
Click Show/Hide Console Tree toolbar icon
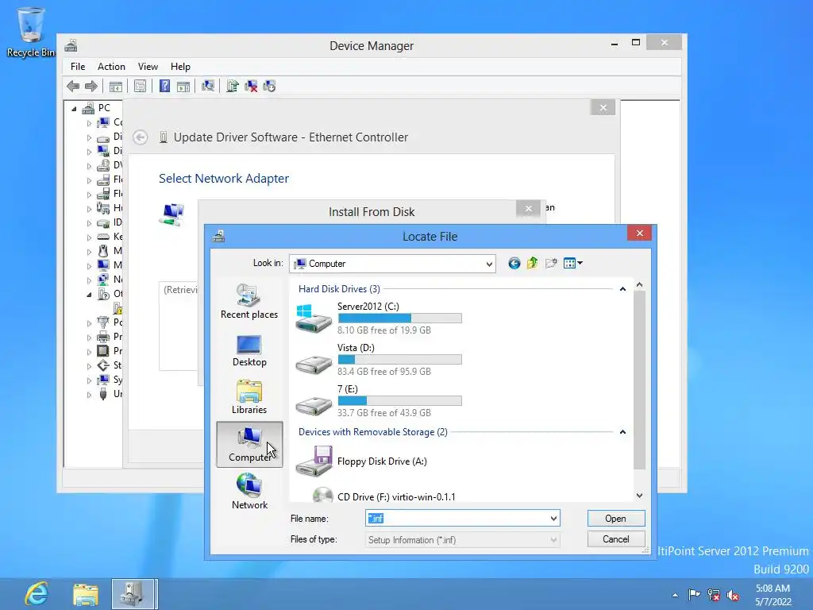(x=116, y=86)
